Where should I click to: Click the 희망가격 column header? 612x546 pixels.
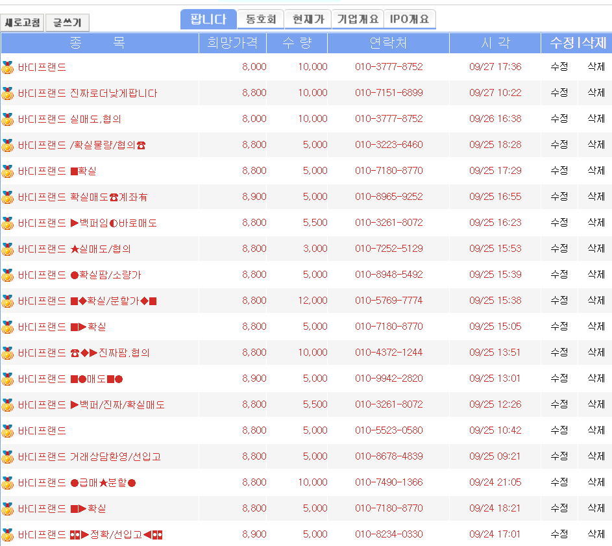coord(232,43)
